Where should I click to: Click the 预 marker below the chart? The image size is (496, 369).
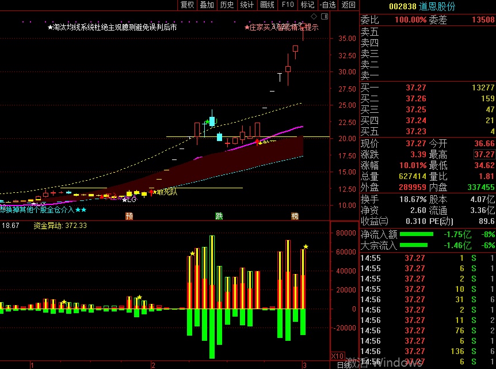pos(129,216)
